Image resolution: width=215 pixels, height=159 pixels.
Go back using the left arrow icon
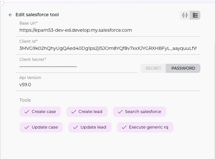point(10,15)
